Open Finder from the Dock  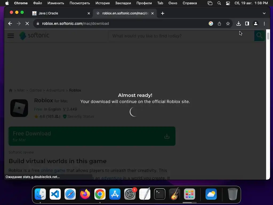(x=40, y=194)
